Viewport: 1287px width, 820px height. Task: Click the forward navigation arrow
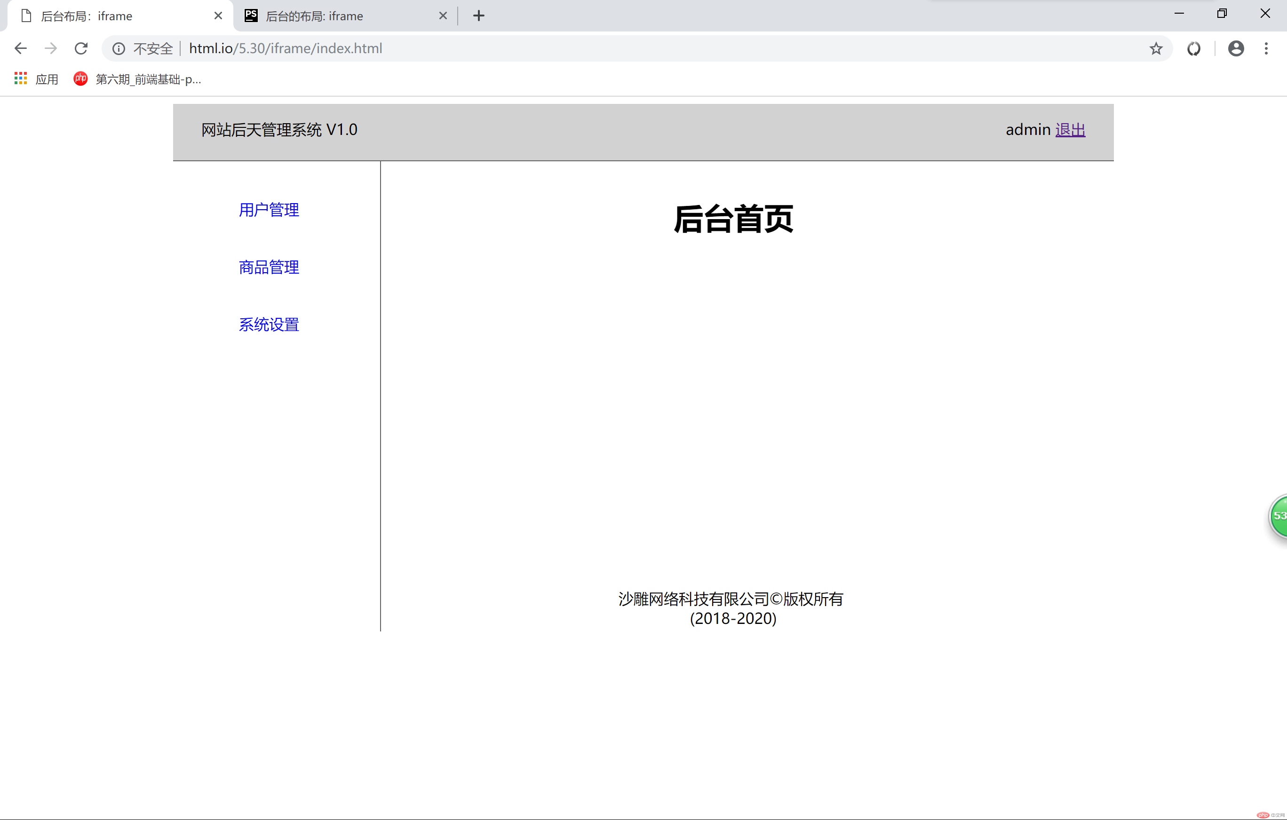coord(50,48)
